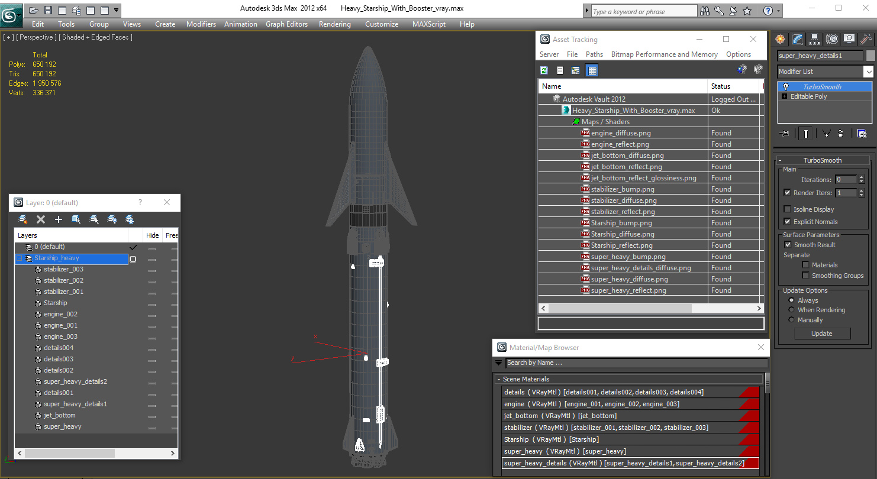Select Always update option
This screenshot has height=479, width=877.
click(792, 300)
